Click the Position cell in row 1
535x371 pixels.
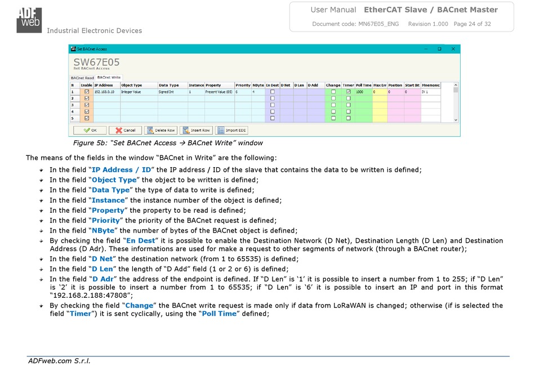tap(395, 92)
